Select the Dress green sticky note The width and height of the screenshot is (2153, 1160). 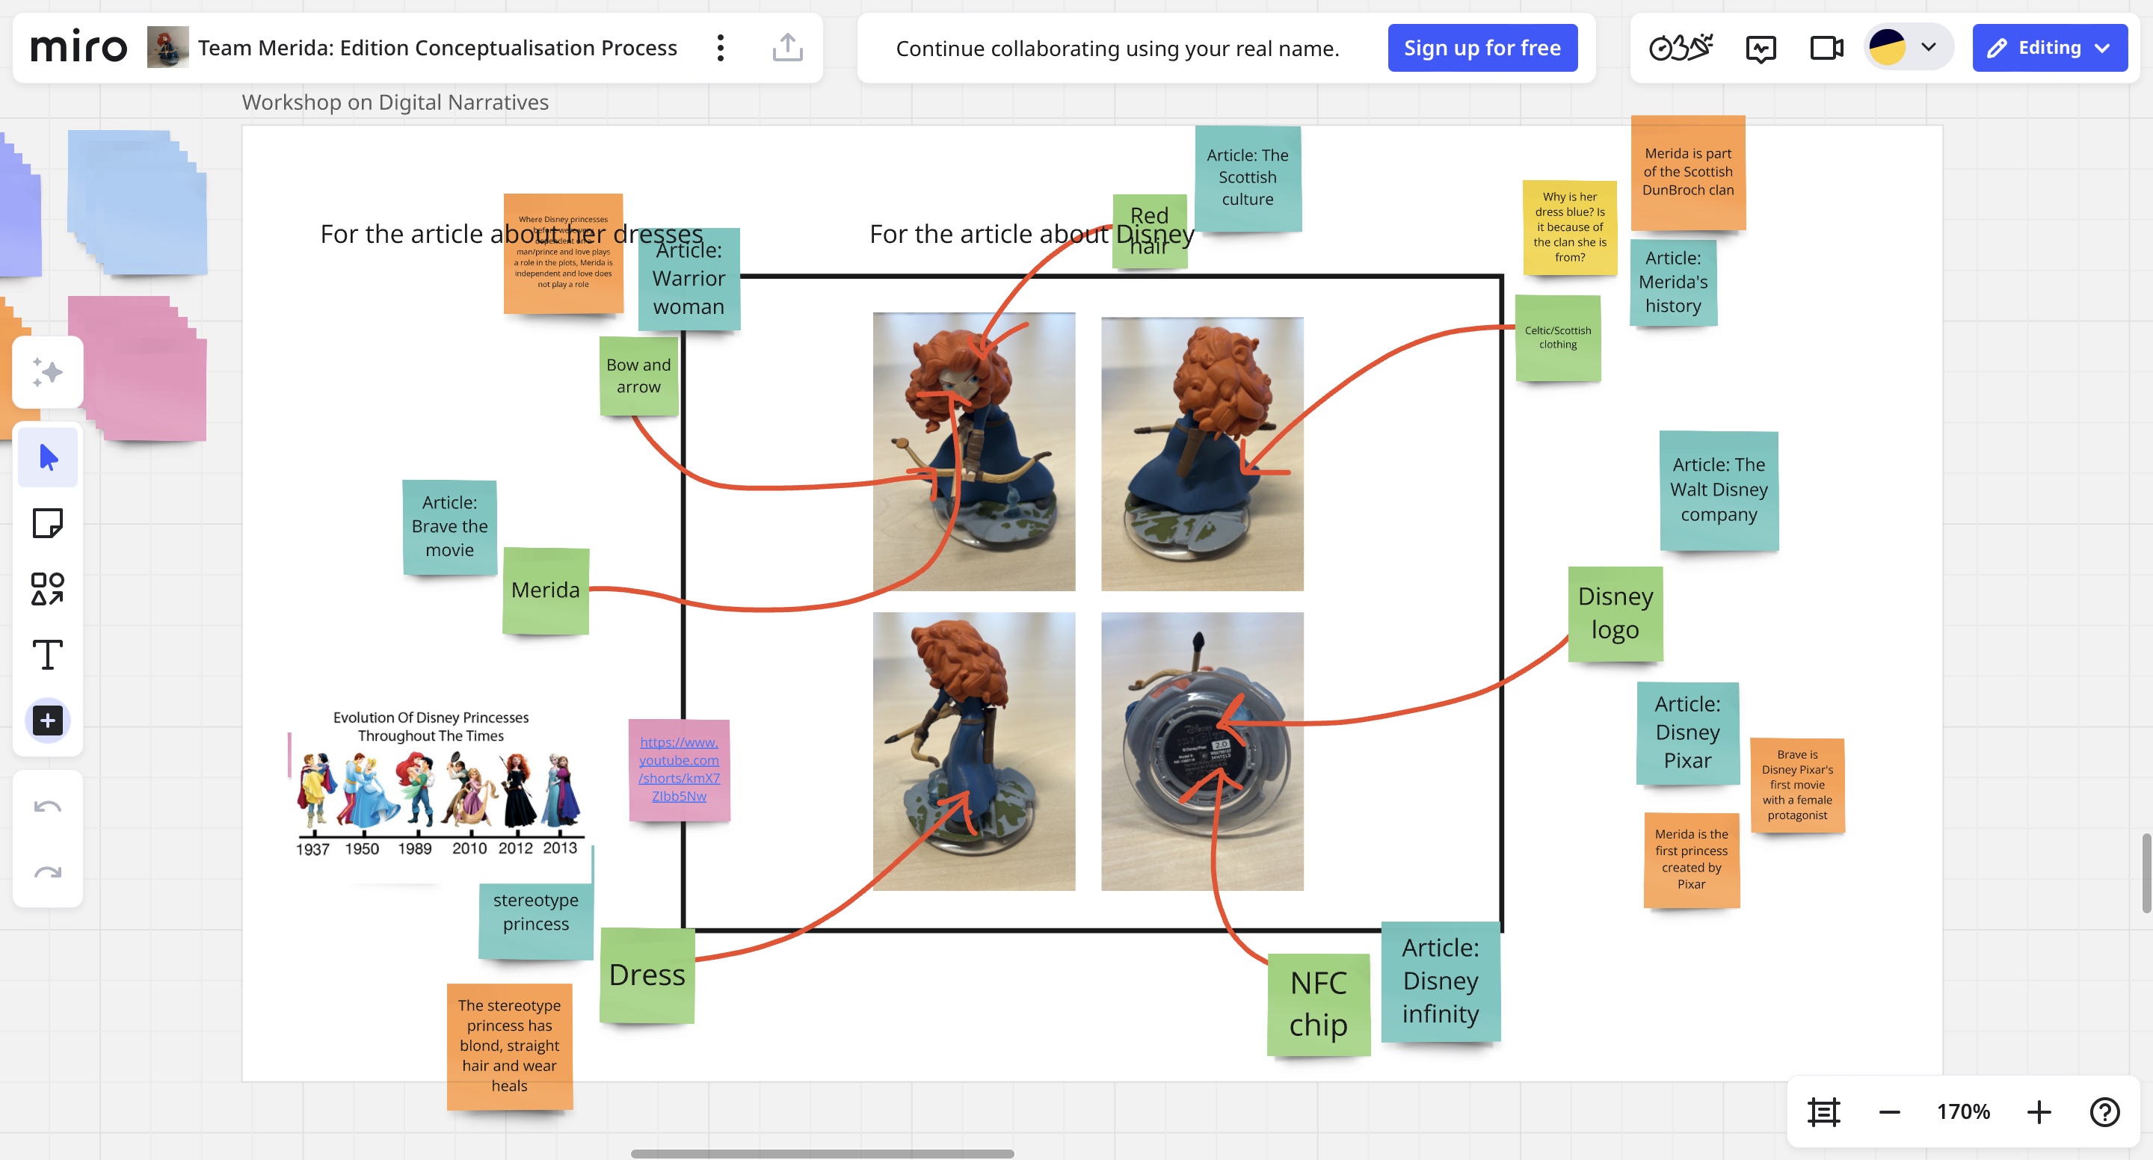(647, 975)
